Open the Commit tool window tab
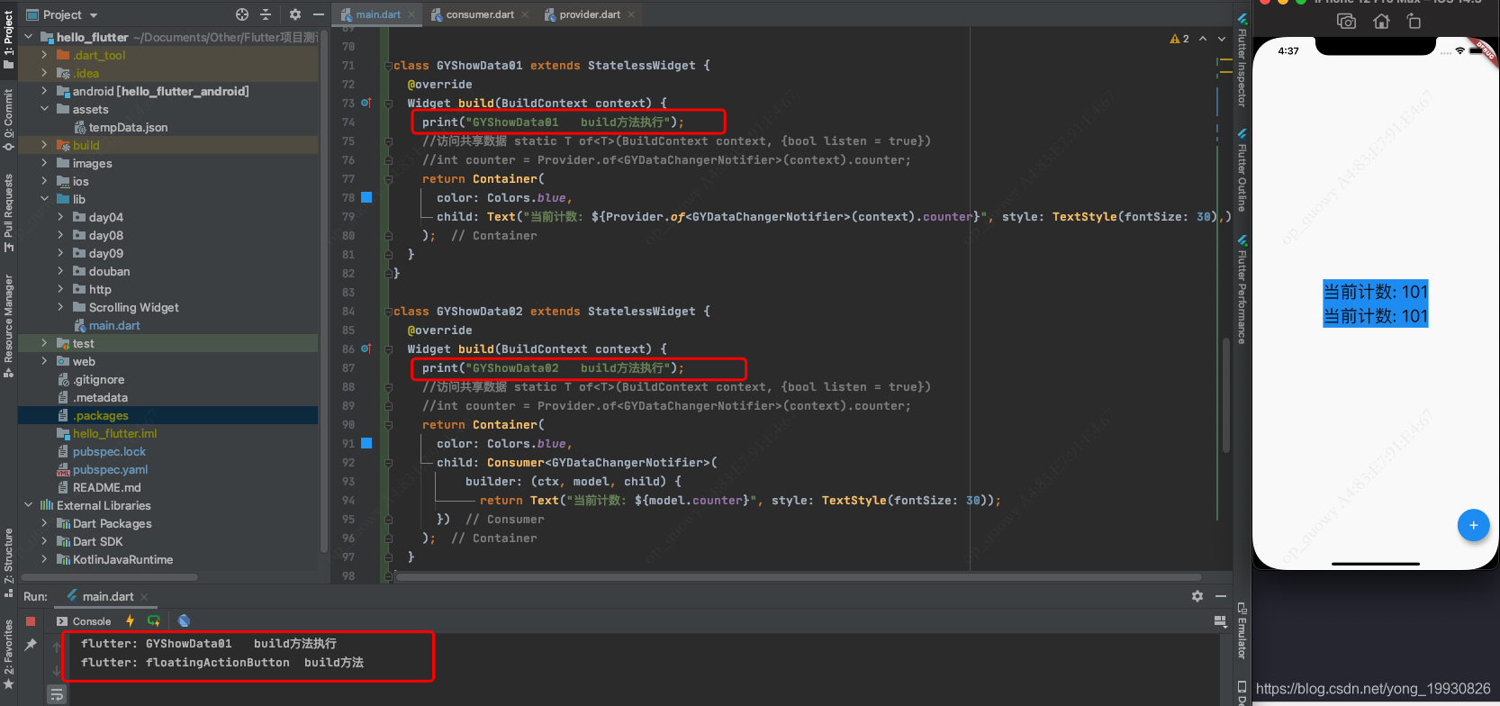Screen dimensions: 1500x706 point(8,120)
